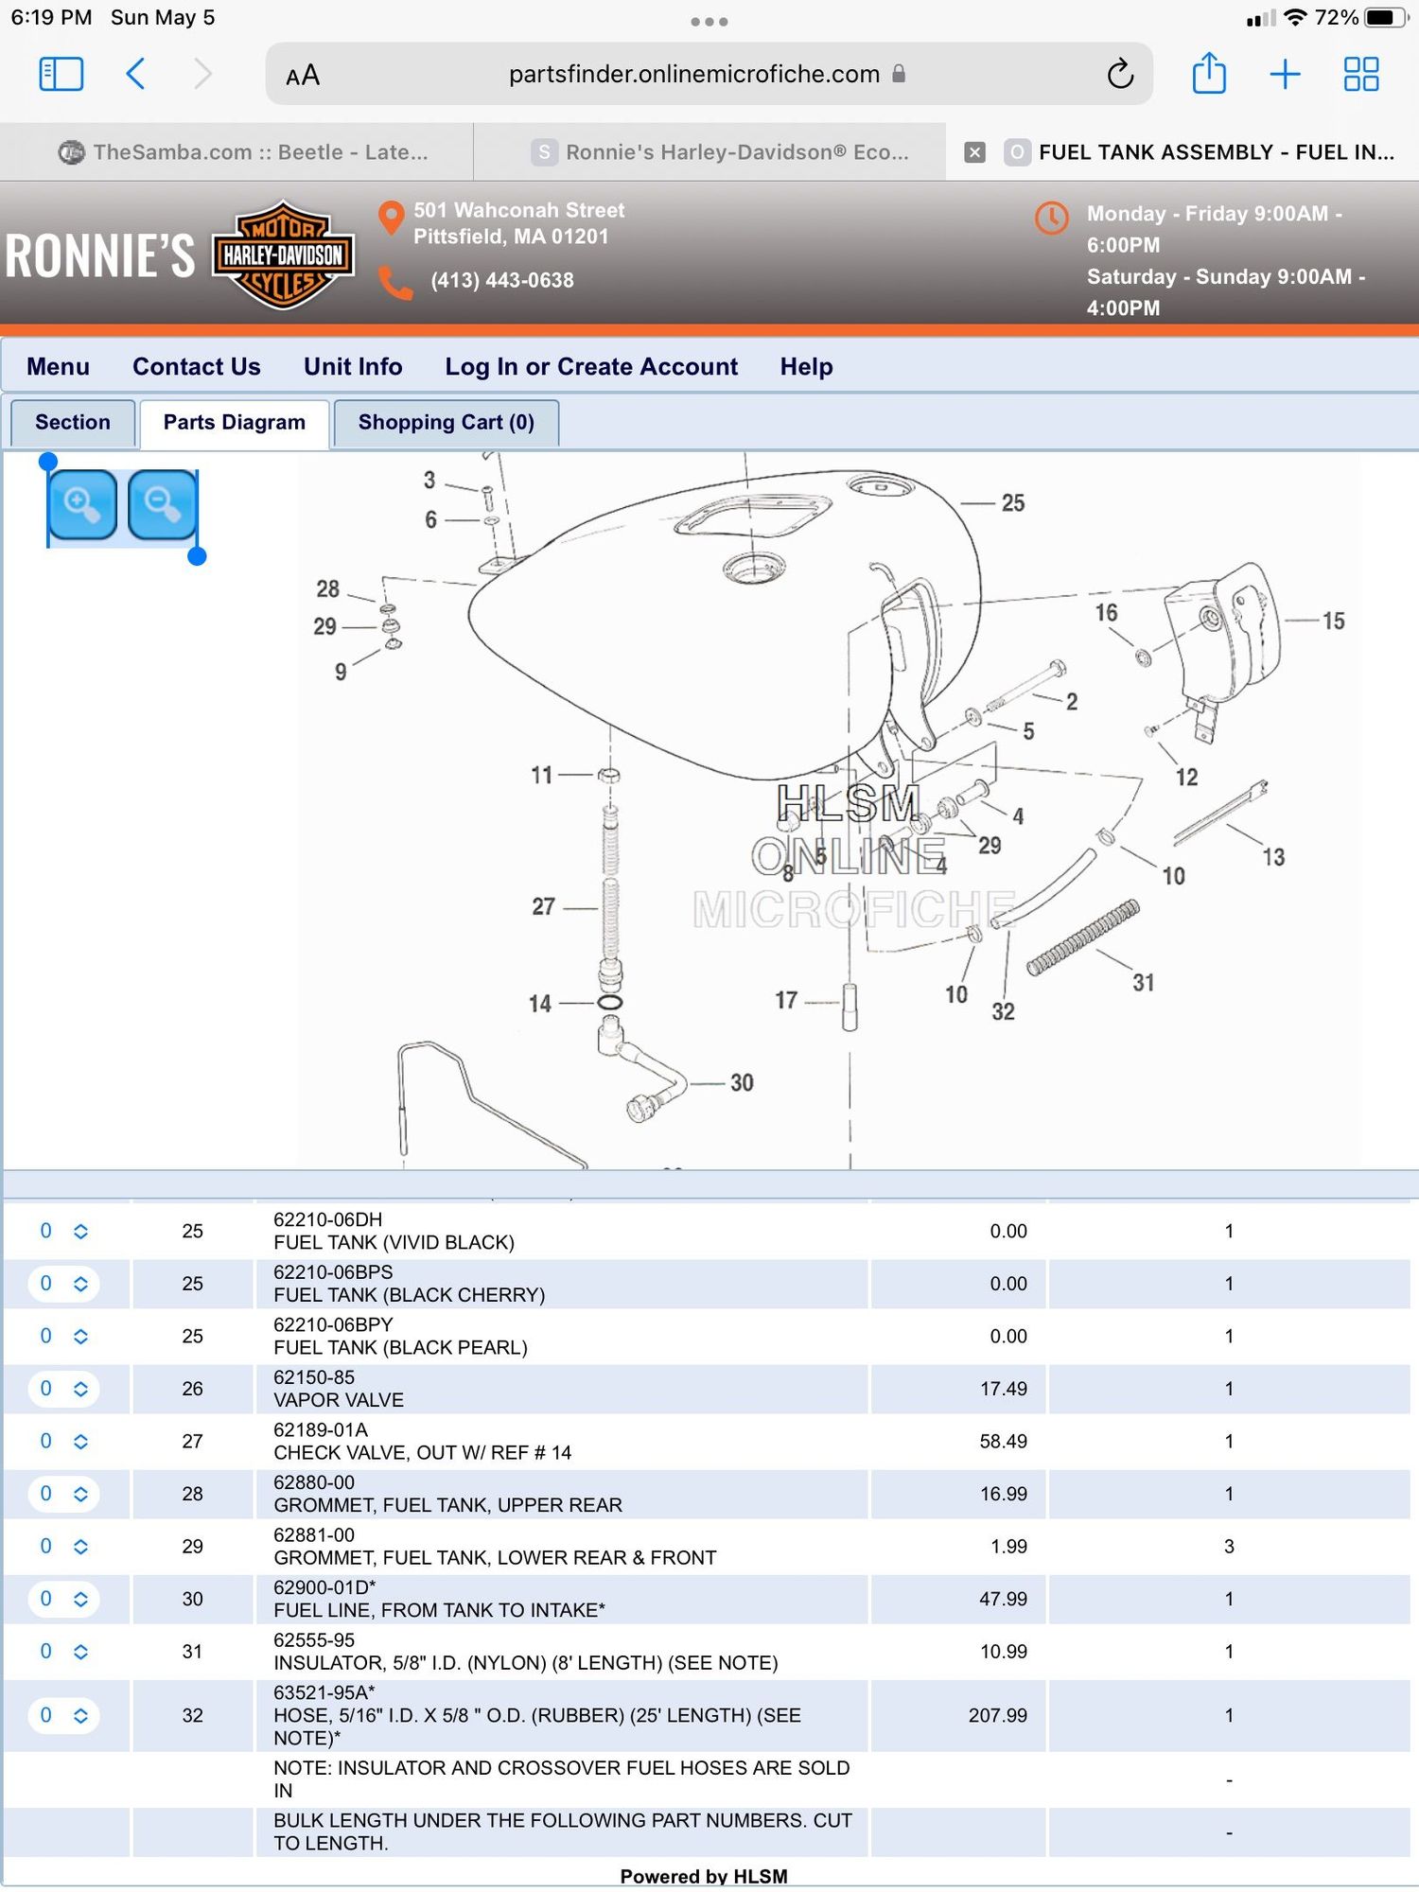Show the tab overview grid
1419x1892 pixels.
pos(1360,74)
